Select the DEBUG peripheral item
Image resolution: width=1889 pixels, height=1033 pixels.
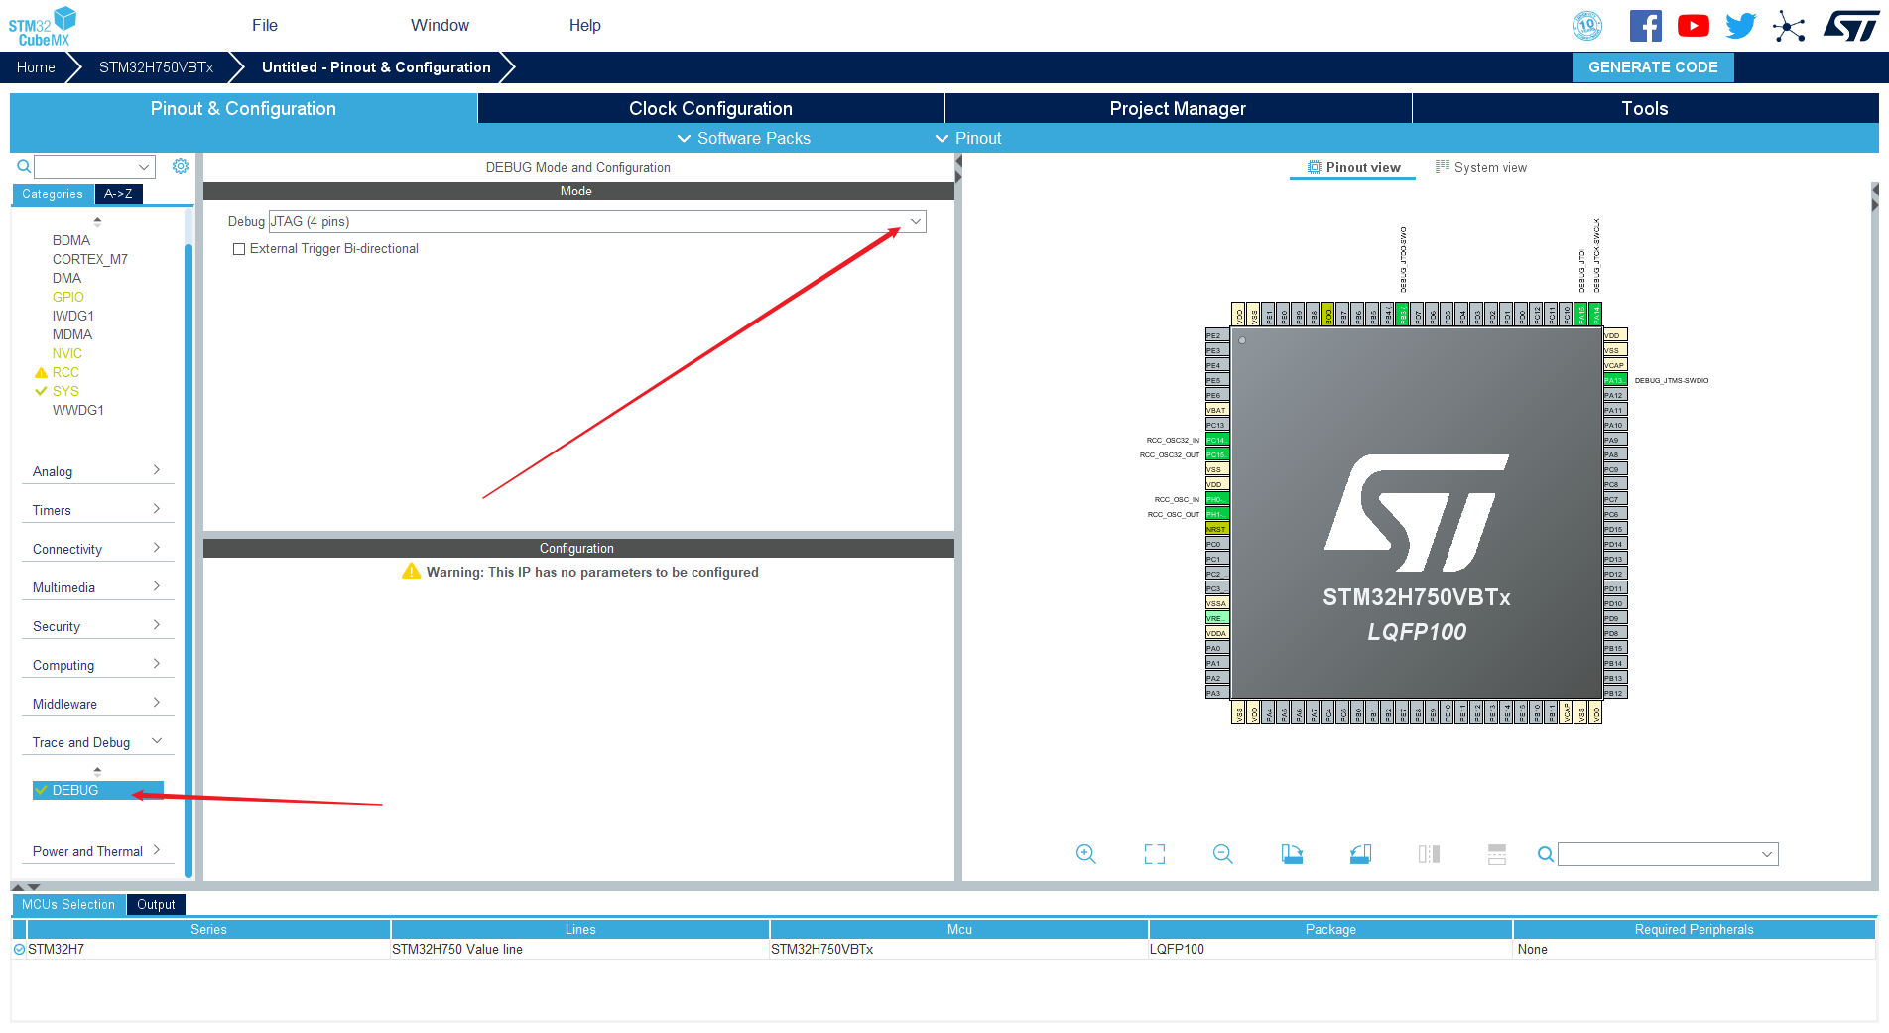97,790
